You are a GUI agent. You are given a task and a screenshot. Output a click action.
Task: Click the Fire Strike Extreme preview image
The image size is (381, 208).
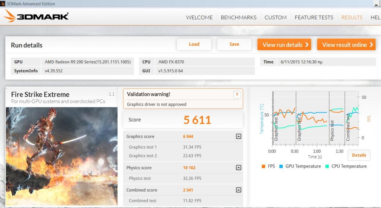(x=62, y=156)
